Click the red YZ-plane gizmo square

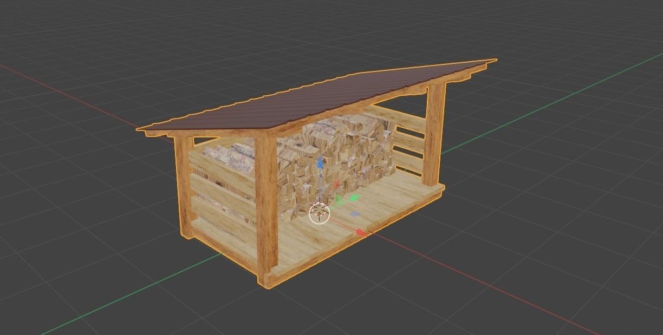337,184
